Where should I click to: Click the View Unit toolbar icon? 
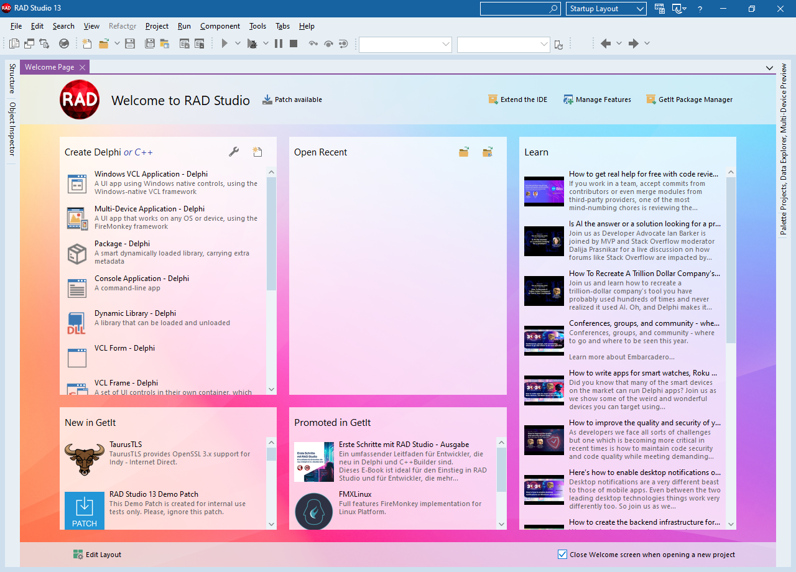(14, 44)
